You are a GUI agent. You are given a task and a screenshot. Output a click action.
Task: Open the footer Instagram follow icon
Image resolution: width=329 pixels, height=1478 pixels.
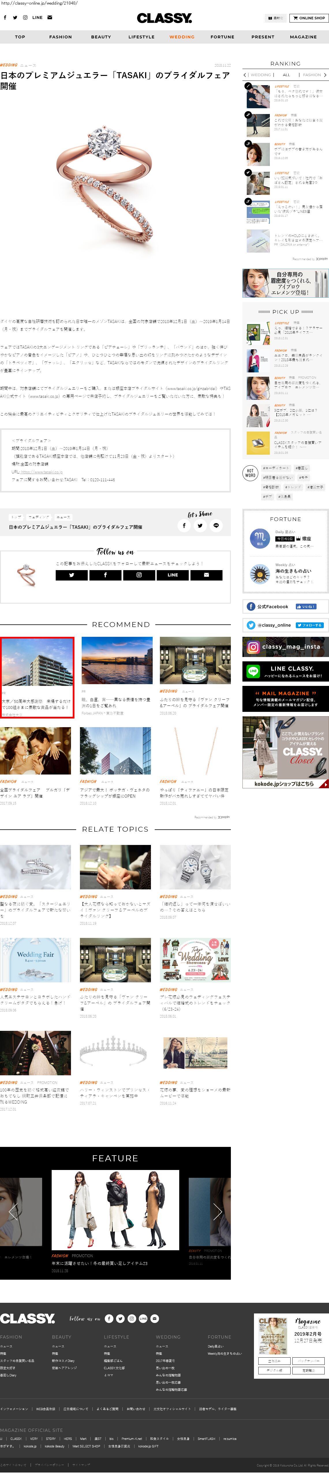132,1318
